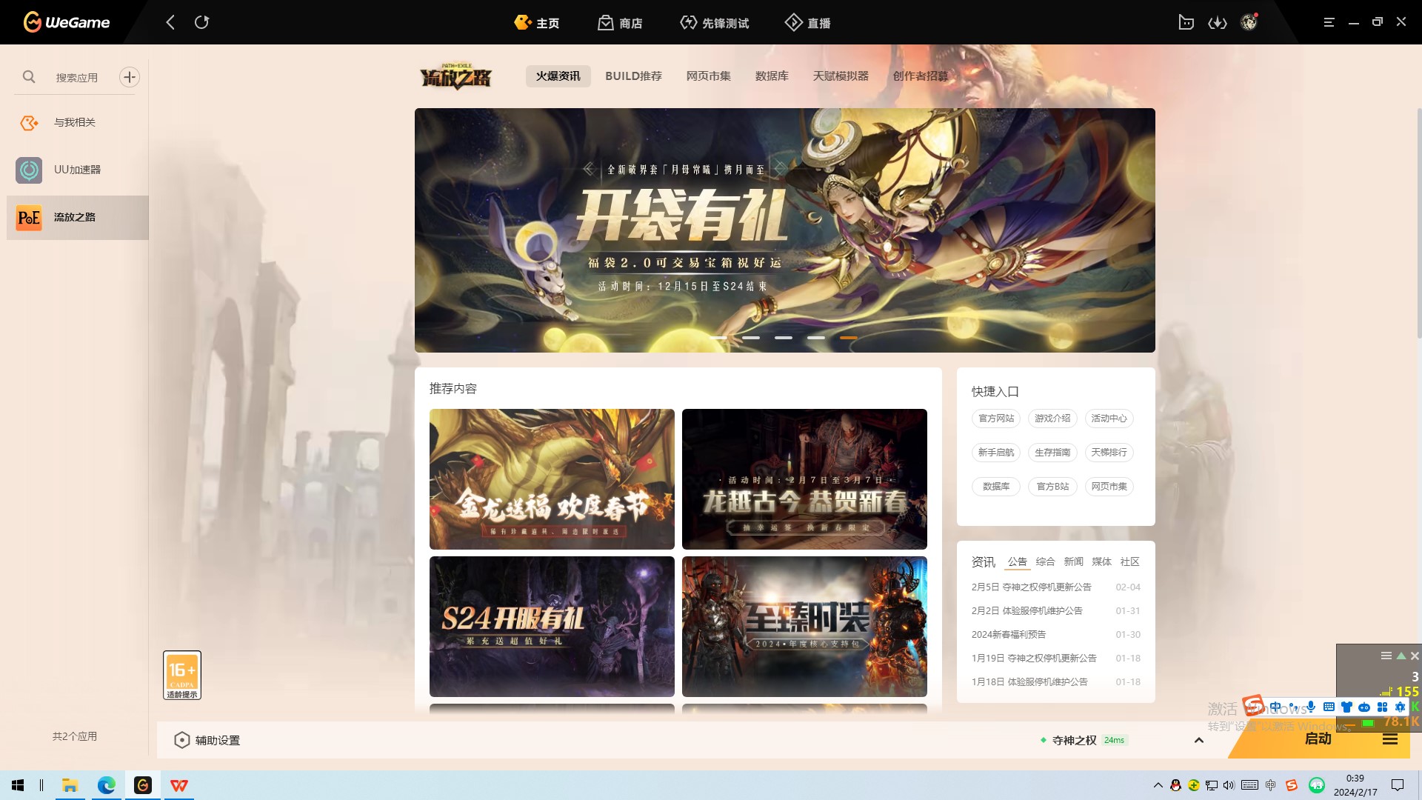
Task: Open the 直播 live stream tab
Action: (807, 23)
